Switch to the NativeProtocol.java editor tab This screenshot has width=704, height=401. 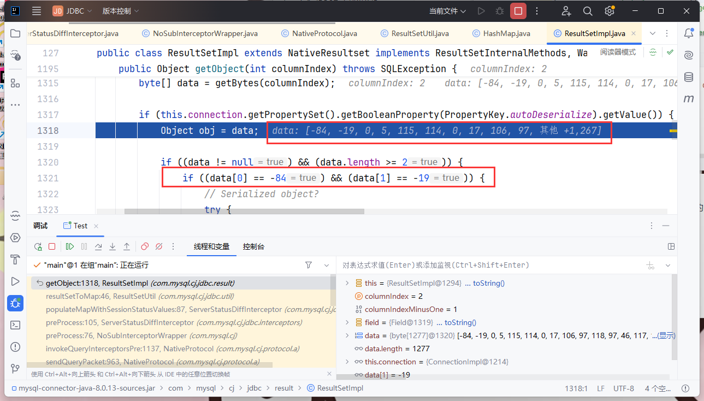pyautogui.click(x=324, y=33)
